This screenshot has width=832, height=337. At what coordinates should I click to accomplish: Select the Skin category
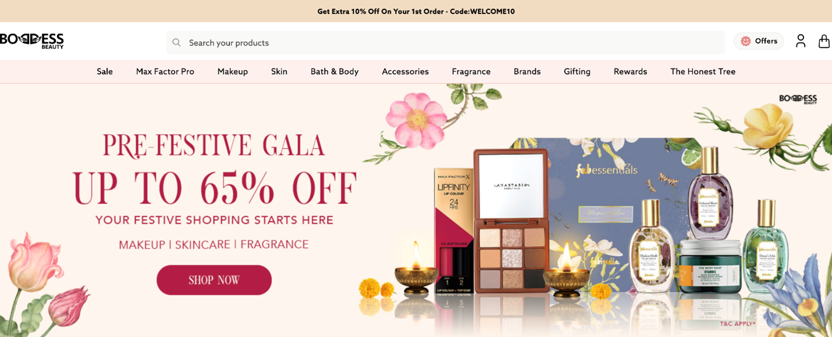pos(279,71)
